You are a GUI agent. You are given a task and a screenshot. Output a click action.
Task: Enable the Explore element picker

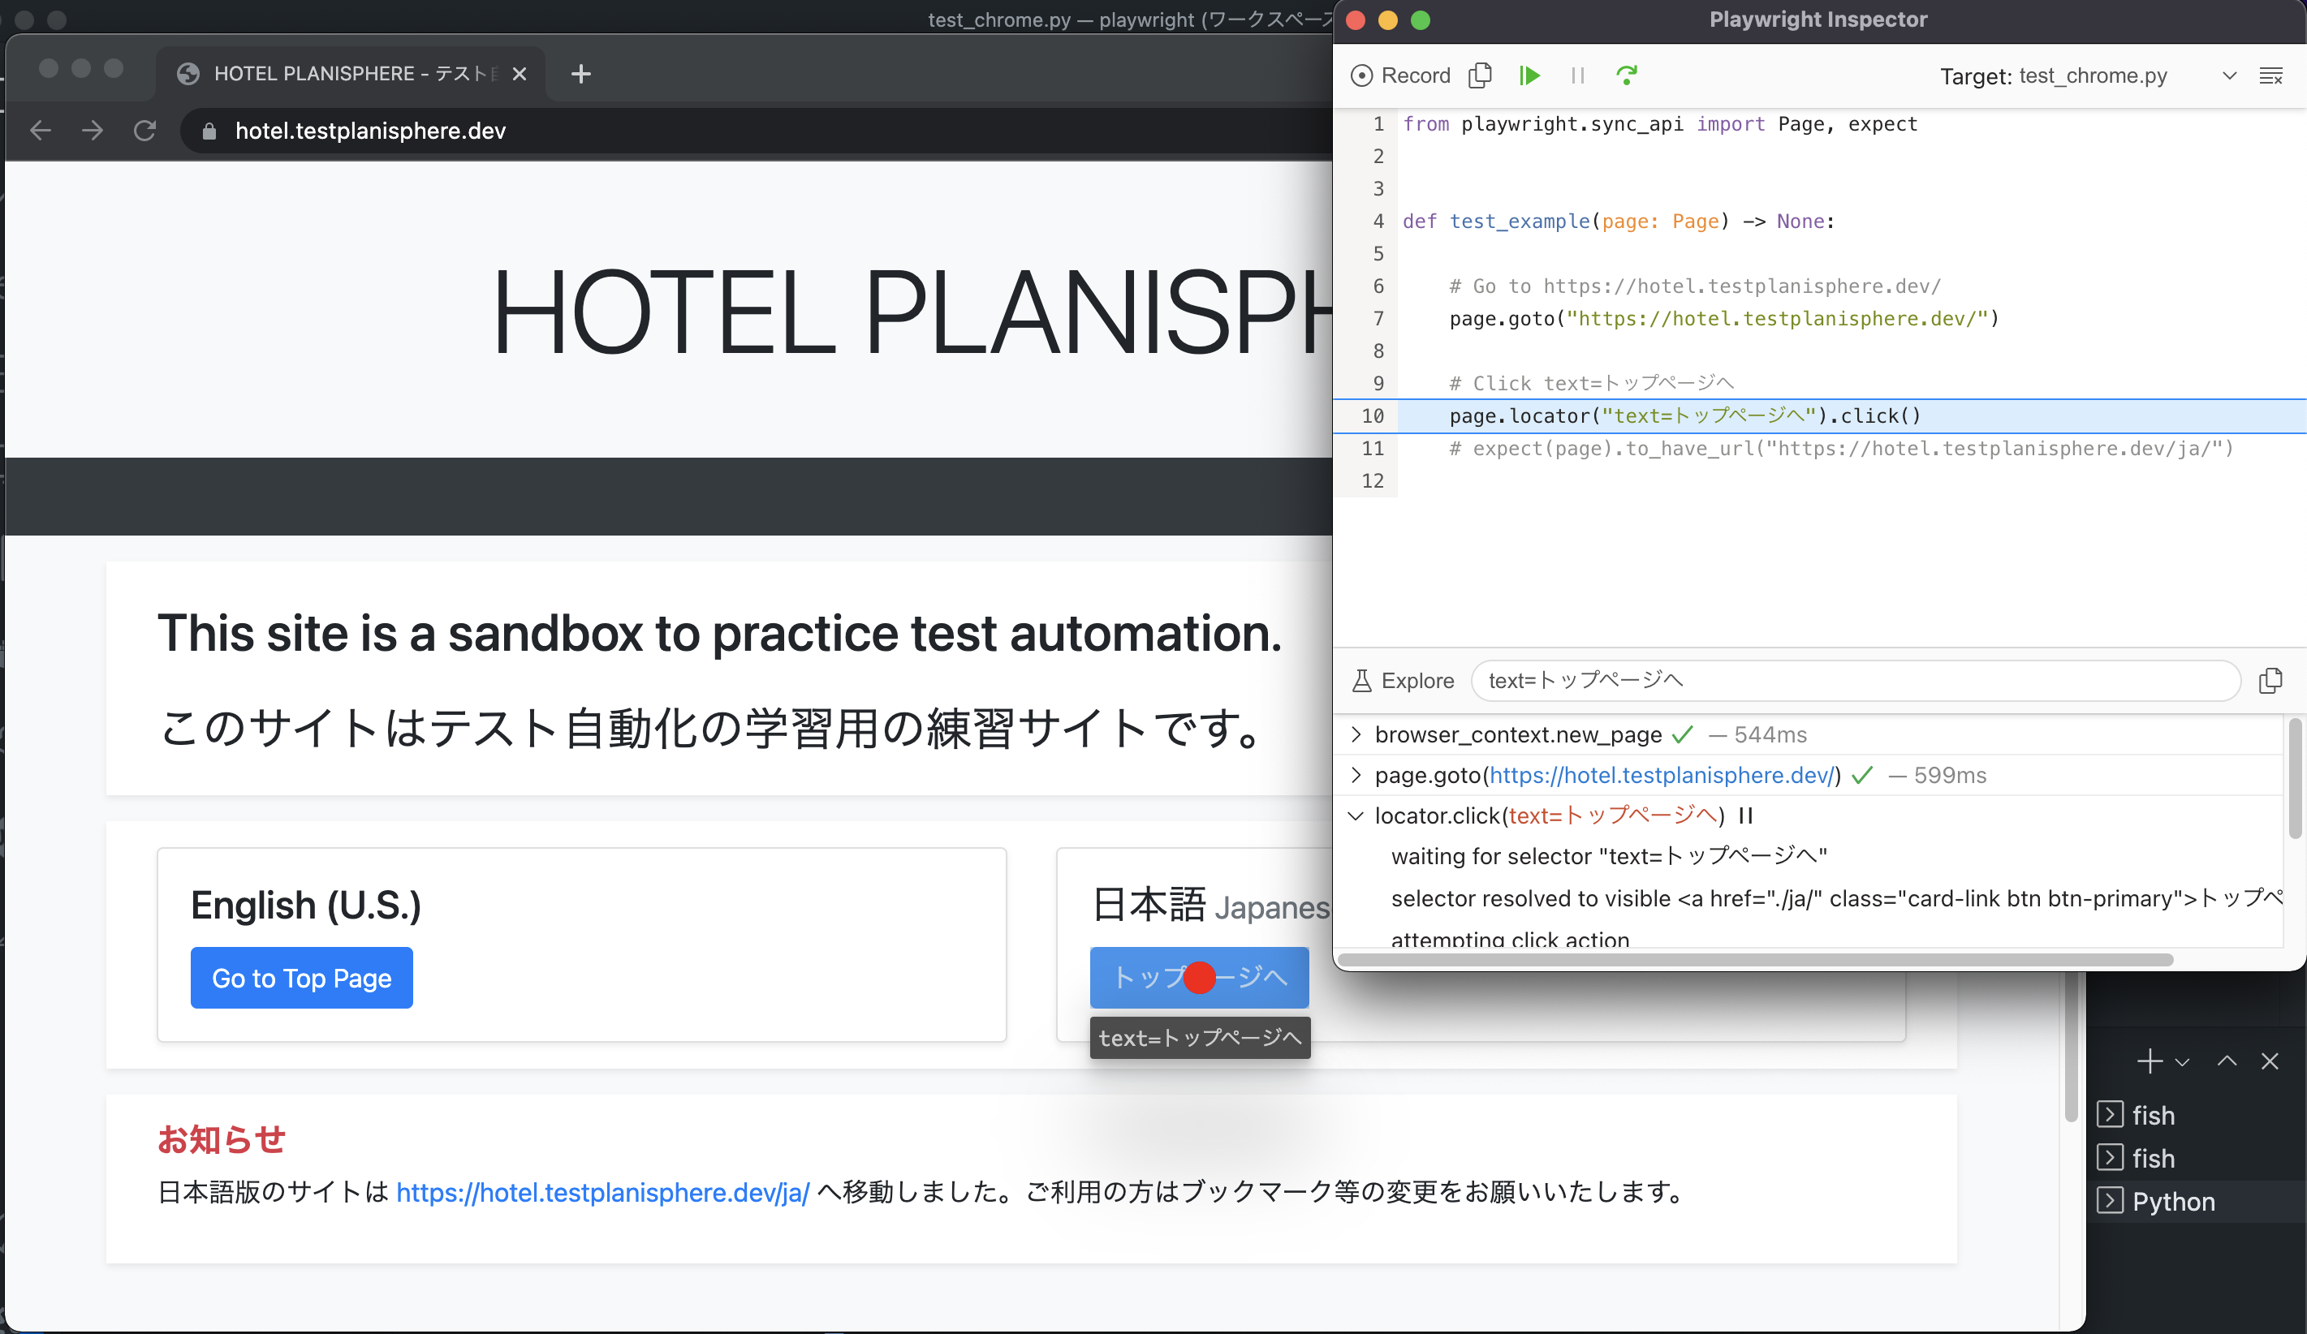1403,681
